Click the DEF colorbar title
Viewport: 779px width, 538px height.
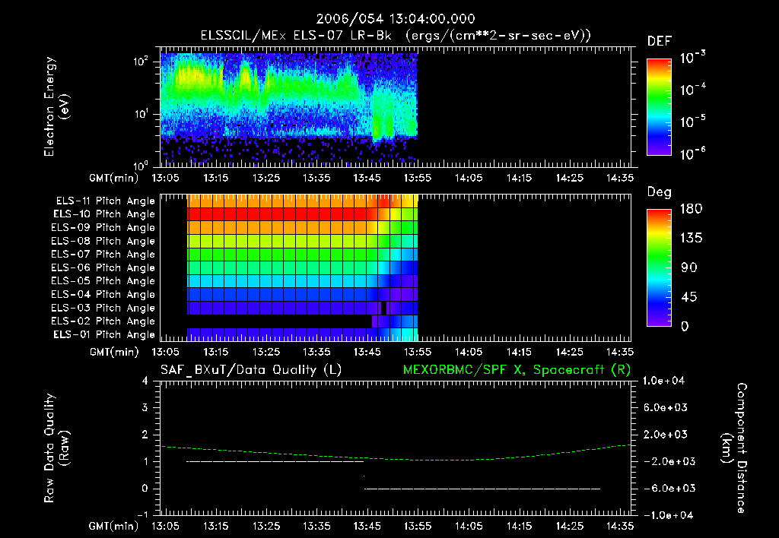[x=660, y=41]
